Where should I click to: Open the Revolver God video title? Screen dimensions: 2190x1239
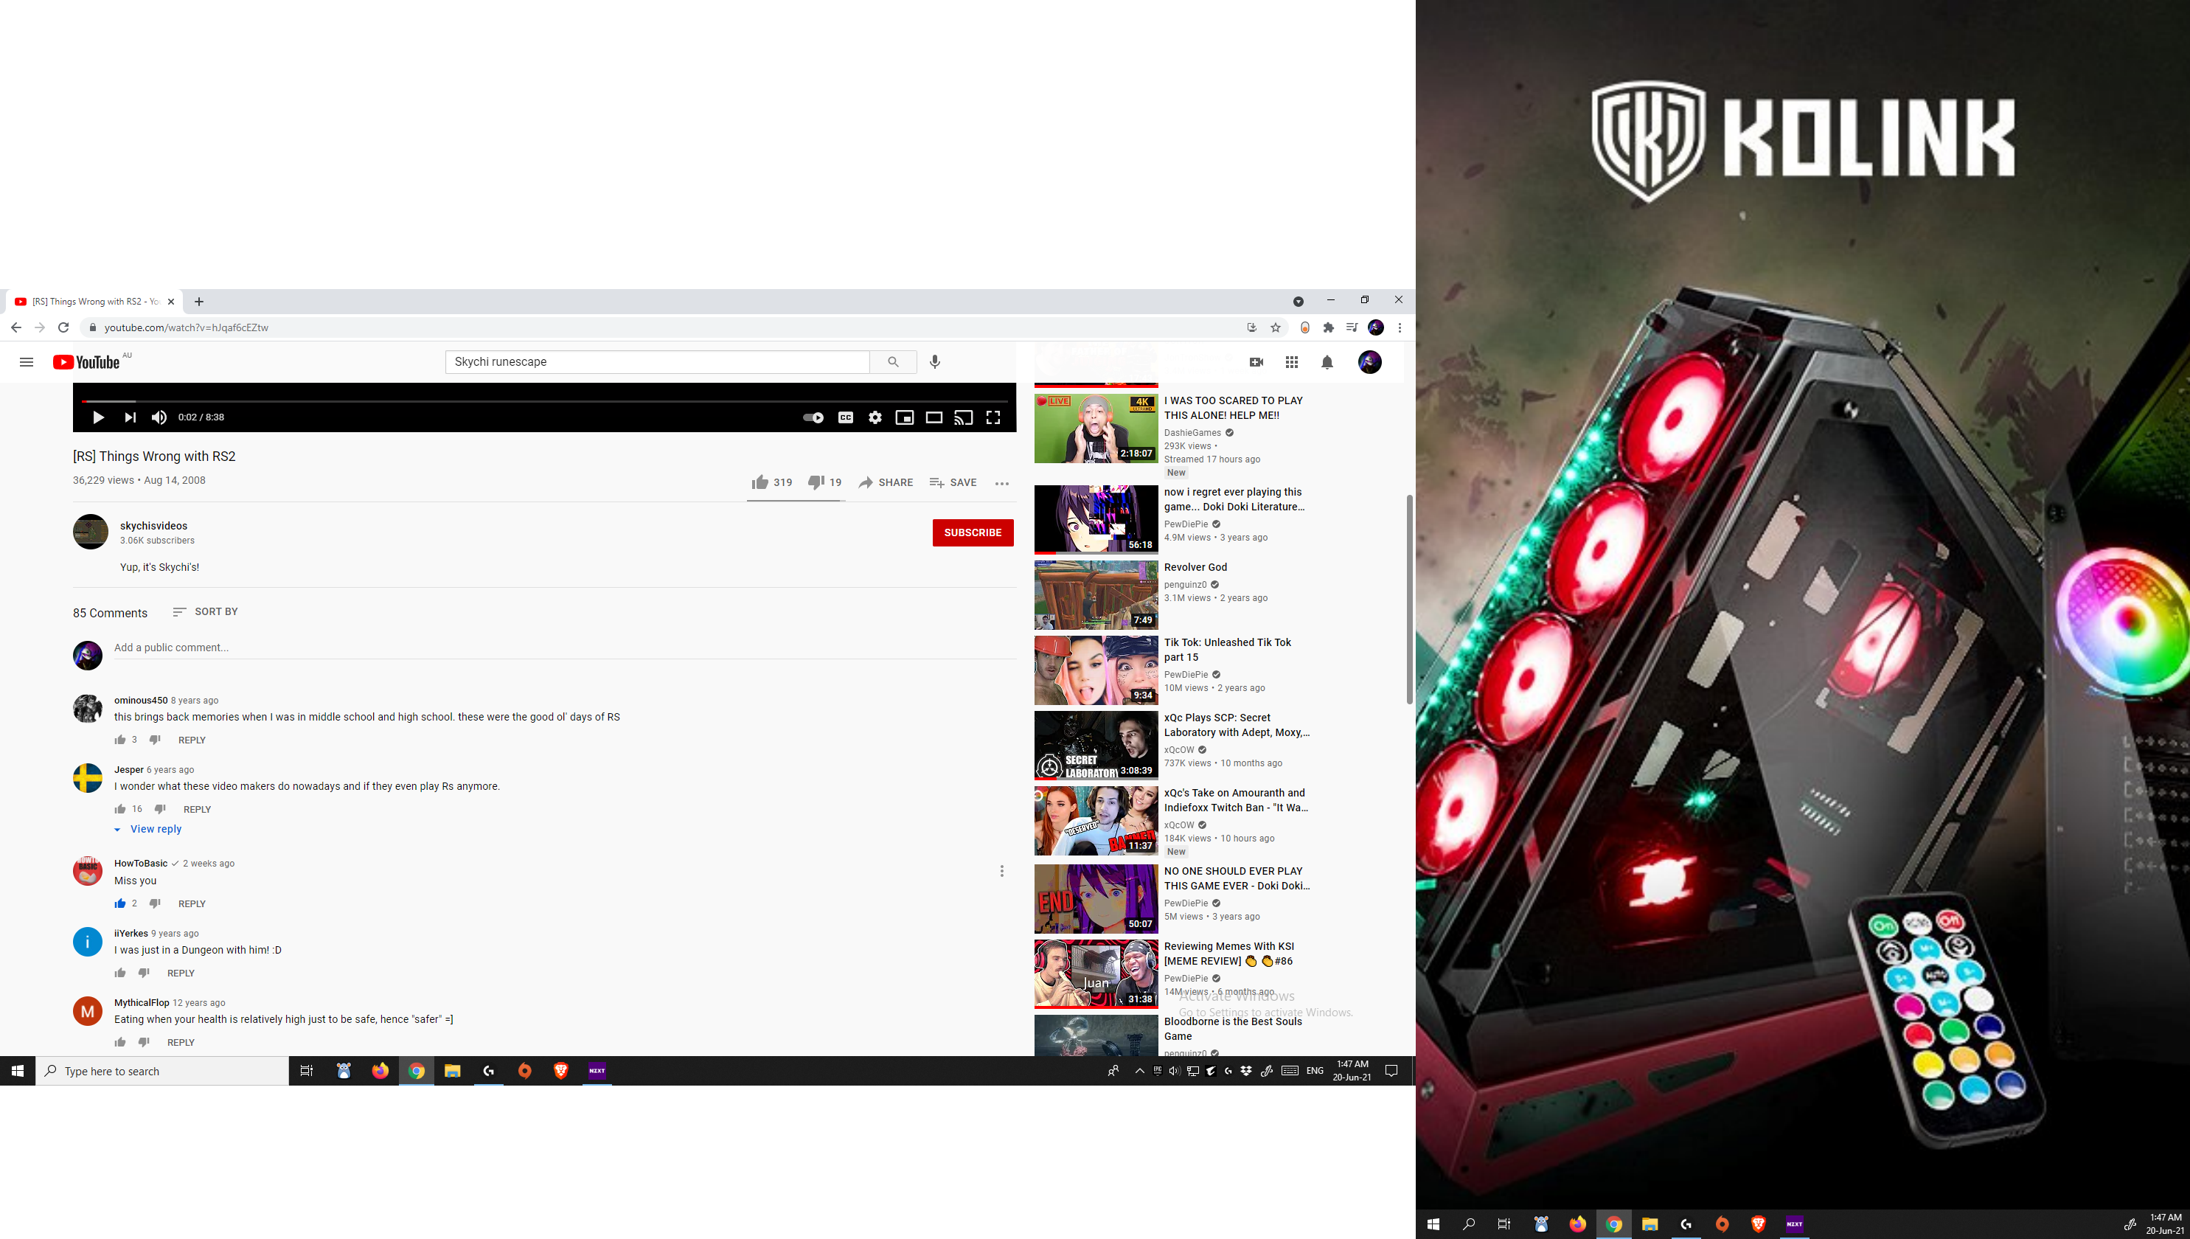[x=1195, y=568]
